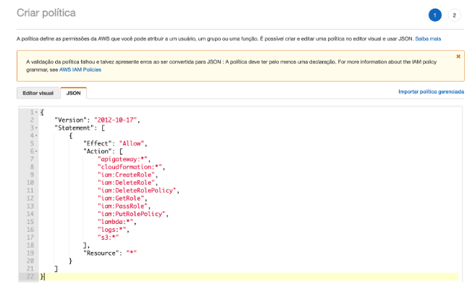
Task: Click the "Statement" key on line 3
Action: point(74,128)
